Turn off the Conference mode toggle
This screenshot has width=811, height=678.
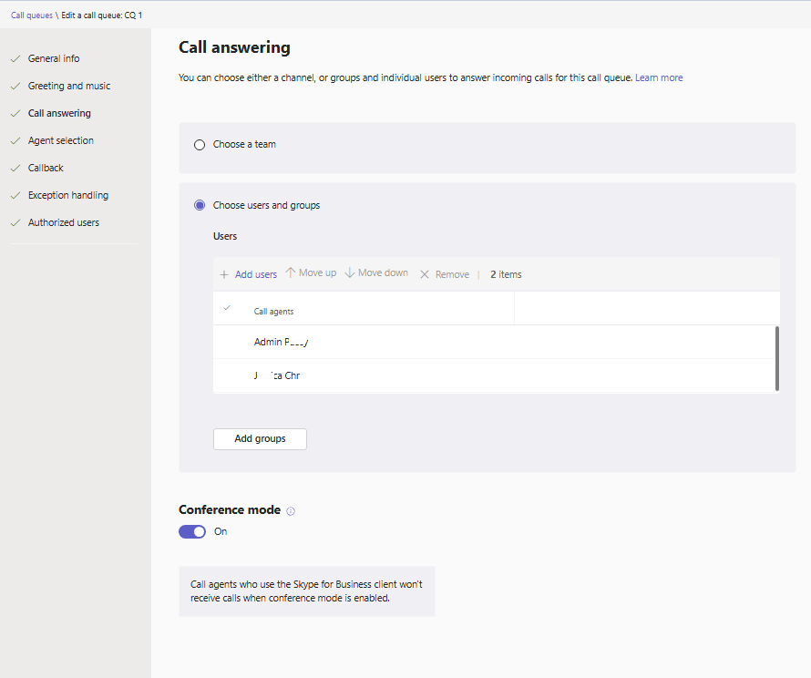tap(192, 531)
